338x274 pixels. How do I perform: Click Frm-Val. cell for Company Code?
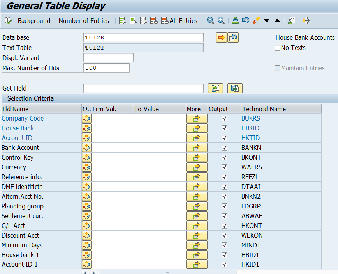coord(112,118)
